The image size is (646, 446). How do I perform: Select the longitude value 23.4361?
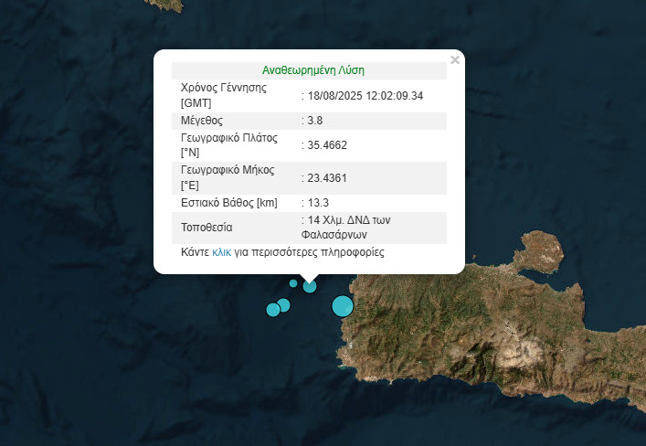[327, 177]
